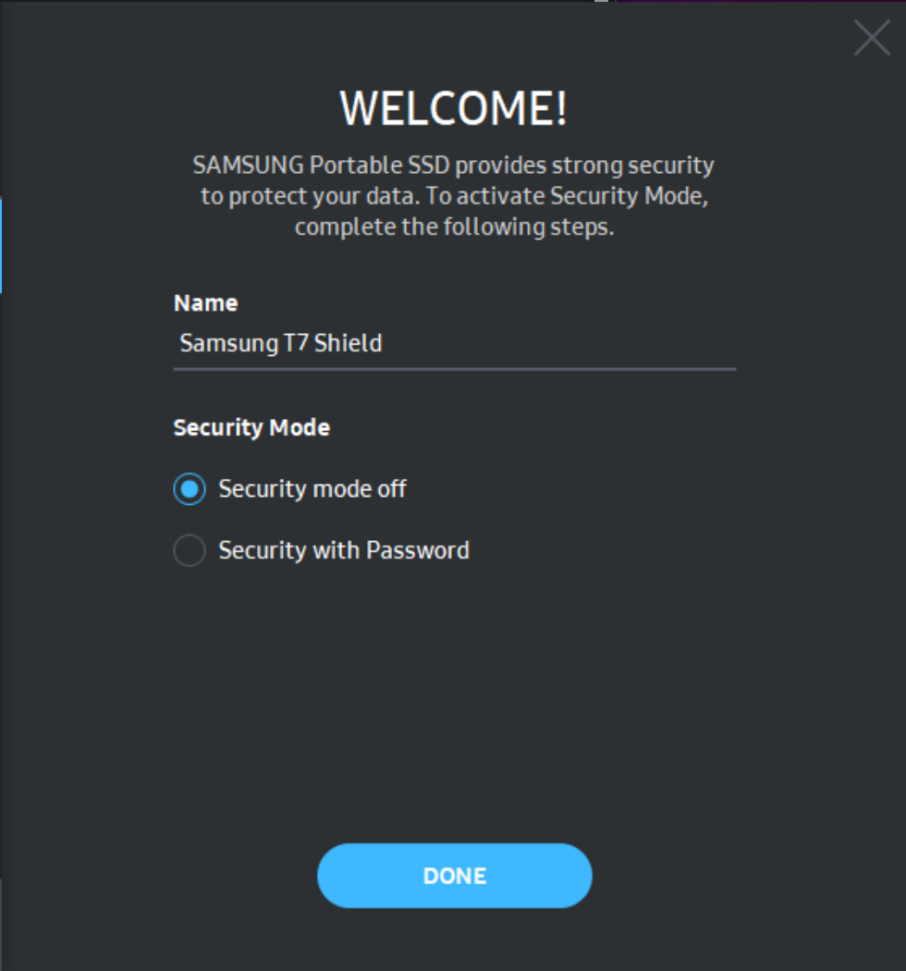Select the "Security mode off" radio button
Image resolution: width=906 pixels, height=971 pixels.
point(190,489)
